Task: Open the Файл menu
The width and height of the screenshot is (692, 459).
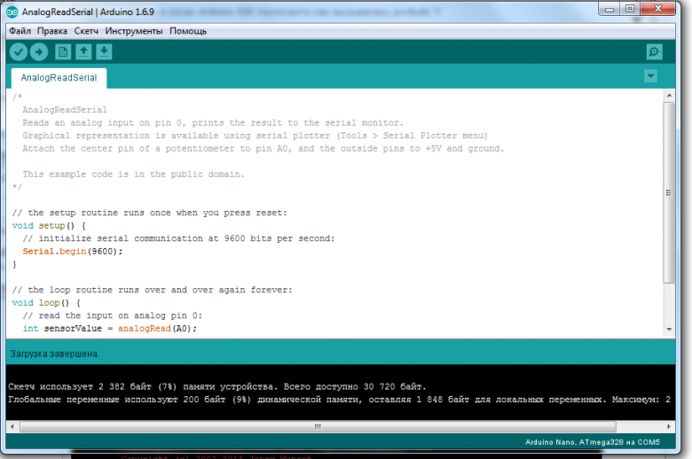Action: click(20, 31)
